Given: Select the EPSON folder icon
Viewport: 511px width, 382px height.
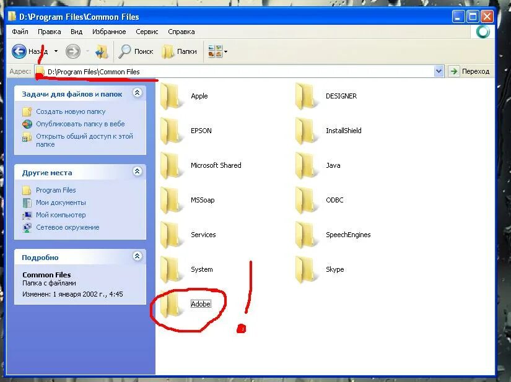Looking at the screenshot, I should tap(170, 131).
